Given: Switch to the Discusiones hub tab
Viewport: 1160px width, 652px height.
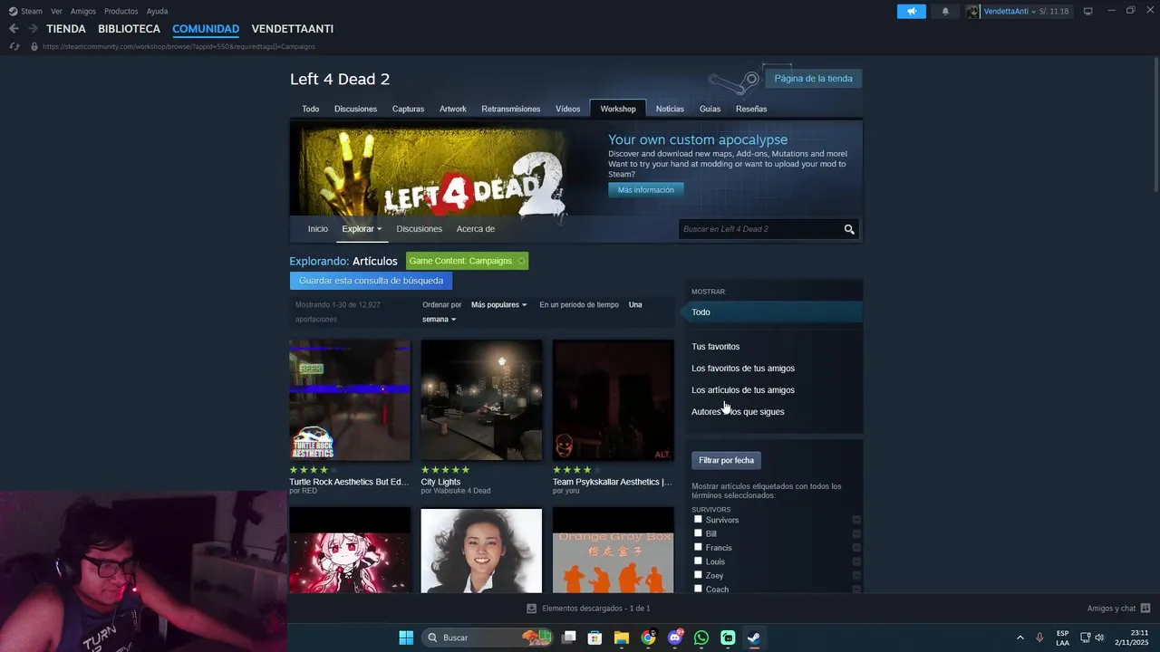Looking at the screenshot, I should [355, 109].
